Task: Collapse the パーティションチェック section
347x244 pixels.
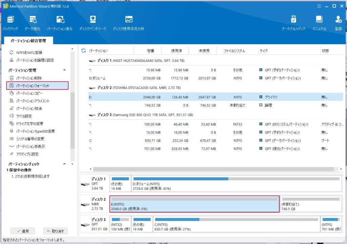Action: click(64, 164)
